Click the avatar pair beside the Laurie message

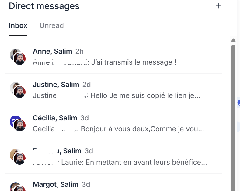[x=18, y=157]
